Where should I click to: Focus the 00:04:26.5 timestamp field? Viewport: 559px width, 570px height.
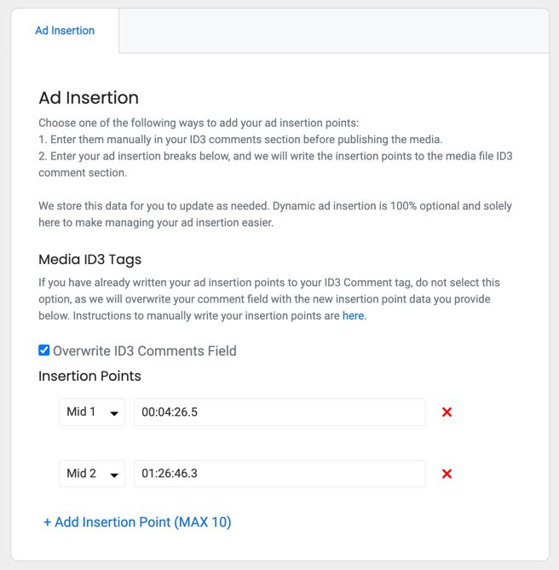pos(279,412)
